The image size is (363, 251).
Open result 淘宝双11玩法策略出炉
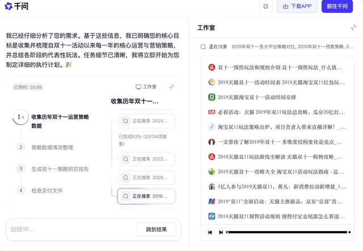click(282, 127)
